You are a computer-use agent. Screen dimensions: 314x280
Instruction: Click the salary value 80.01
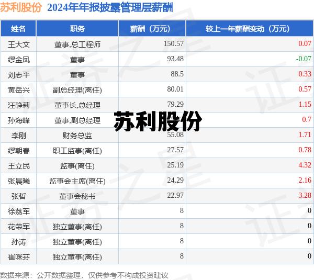pyautogui.click(x=175, y=89)
